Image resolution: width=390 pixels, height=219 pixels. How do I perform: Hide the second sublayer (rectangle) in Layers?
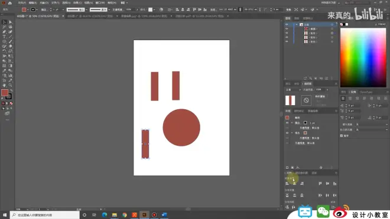click(x=287, y=33)
